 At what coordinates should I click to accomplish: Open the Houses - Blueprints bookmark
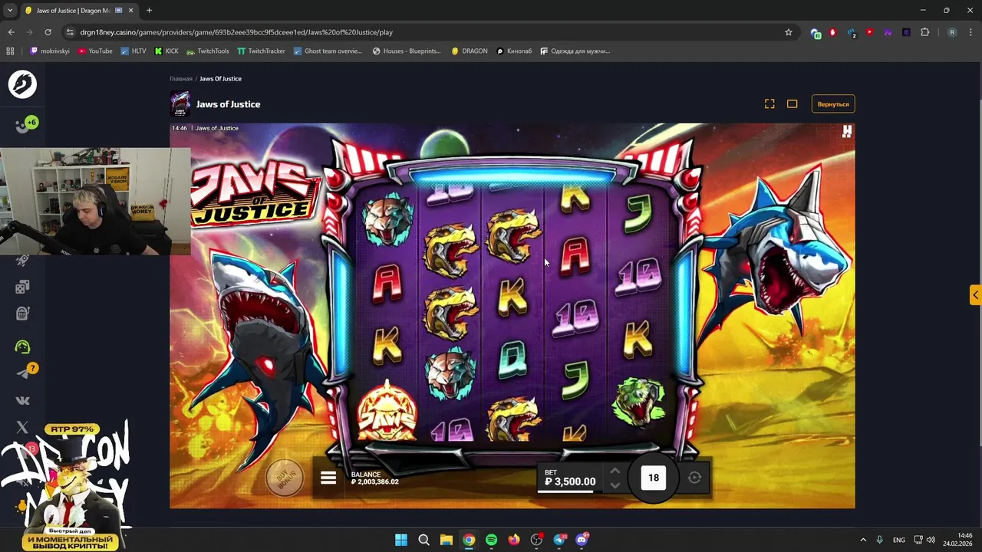coord(407,51)
